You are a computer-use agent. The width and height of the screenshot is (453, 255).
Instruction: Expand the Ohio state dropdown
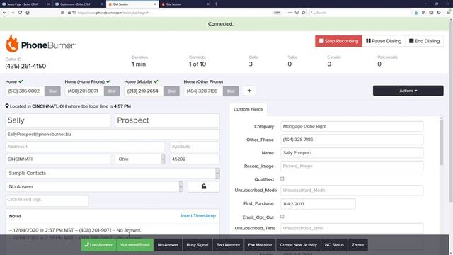[x=140, y=159]
